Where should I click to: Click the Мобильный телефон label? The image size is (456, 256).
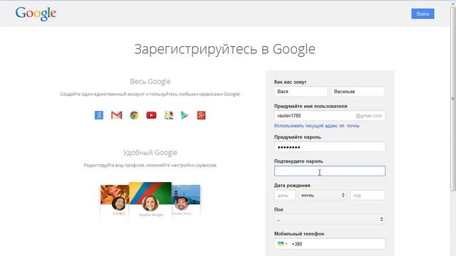click(x=299, y=234)
